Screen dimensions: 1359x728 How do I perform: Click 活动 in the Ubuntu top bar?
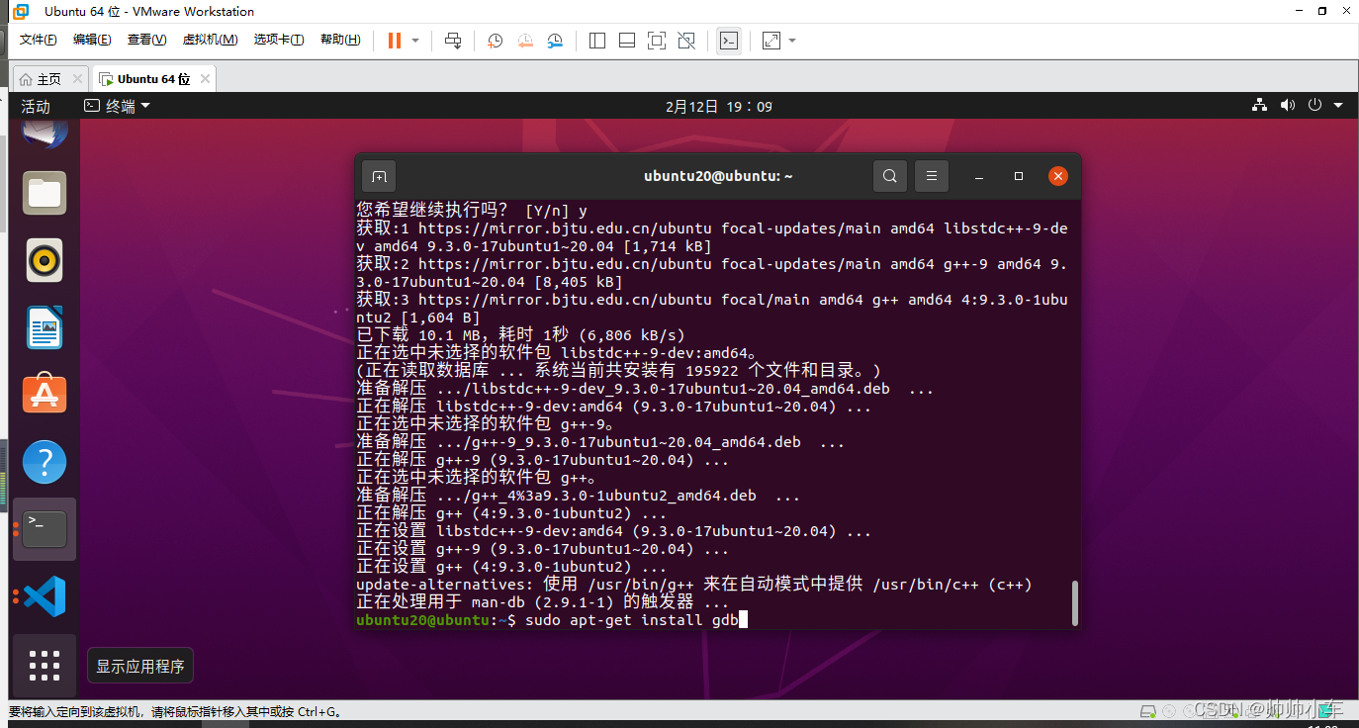pos(36,106)
